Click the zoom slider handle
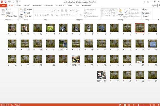This screenshot has height=106, width=160. tap(139, 105)
